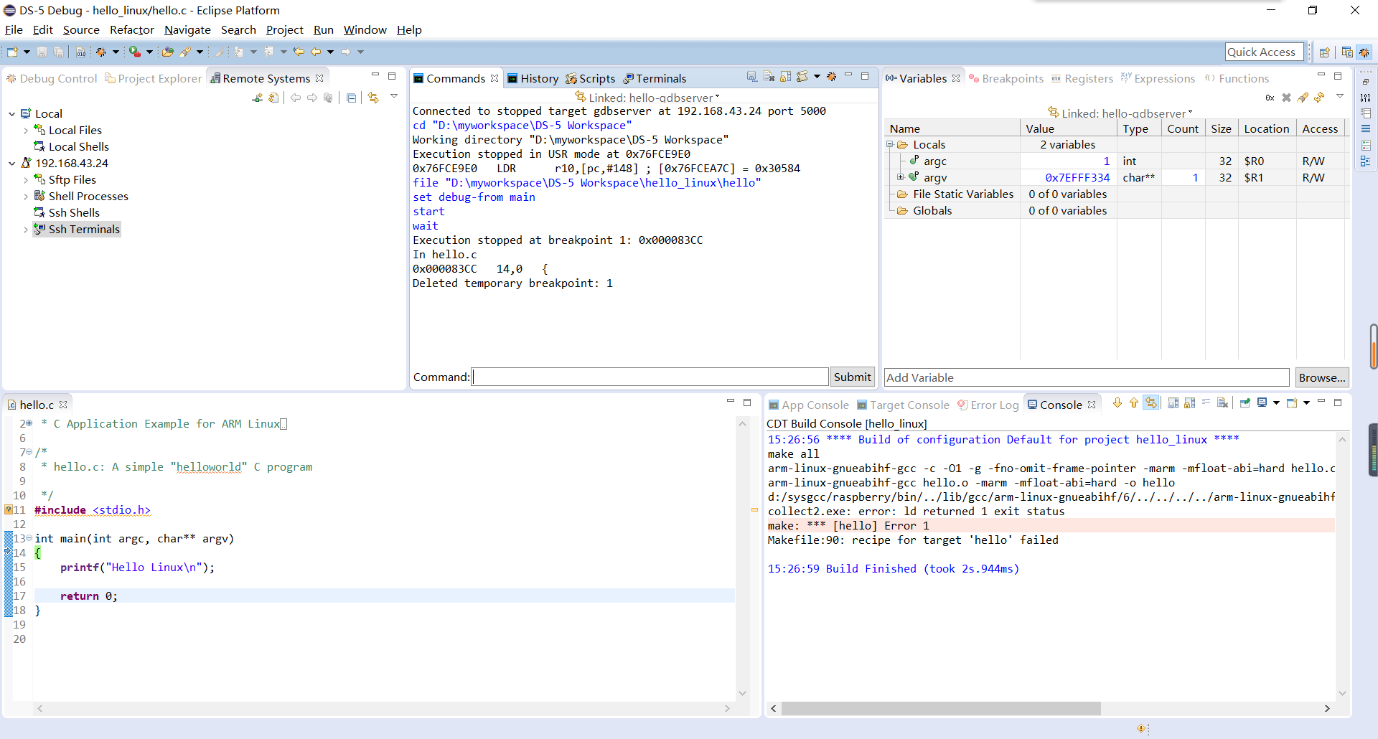Viewport: 1378px width, 739px height.
Task: Click the Submit button
Action: point(852,377)
